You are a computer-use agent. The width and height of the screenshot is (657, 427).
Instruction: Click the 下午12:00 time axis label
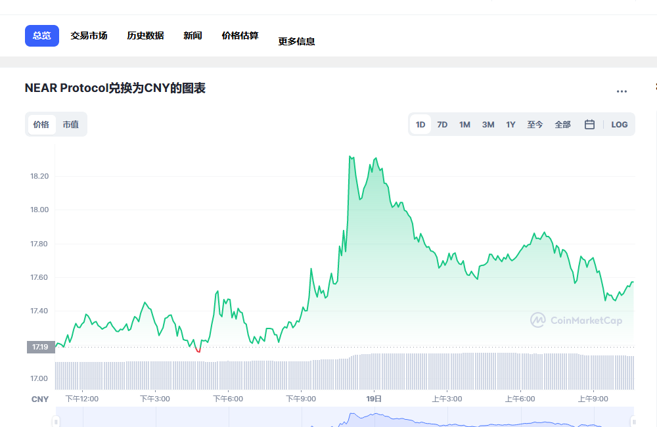(x=82, y=399)
